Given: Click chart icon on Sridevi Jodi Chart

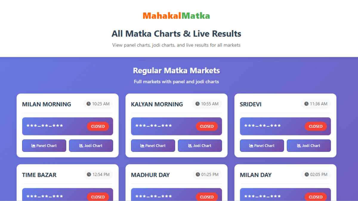Looking at the screenshot, I should point(299,146).
